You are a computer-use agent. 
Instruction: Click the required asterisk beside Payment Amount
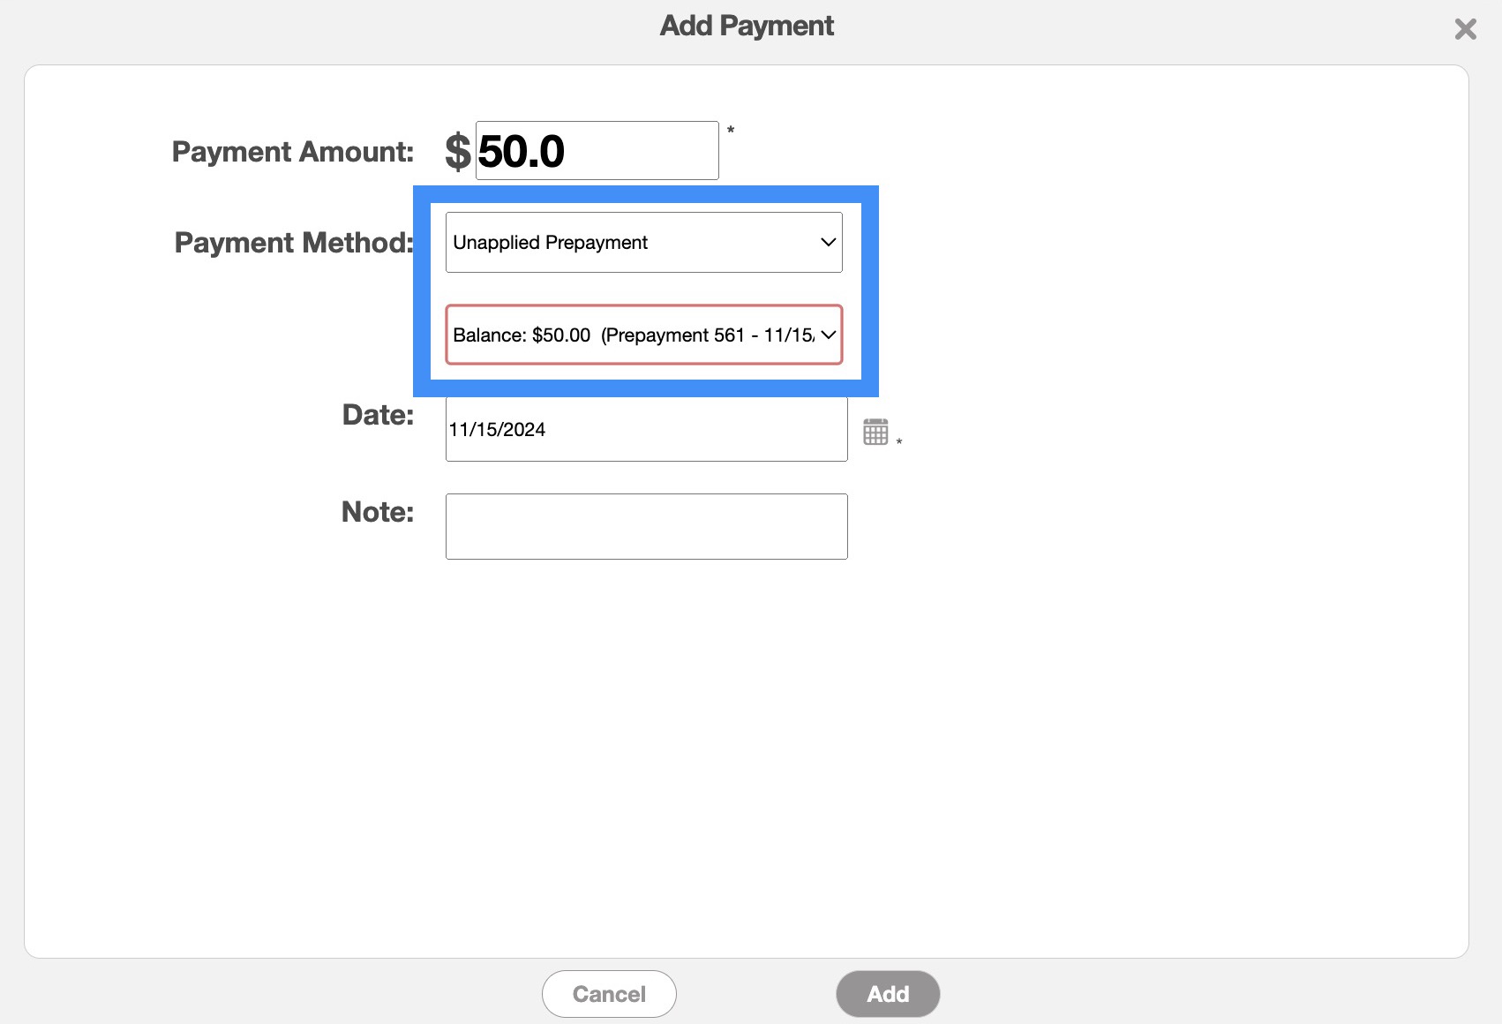point(731,131)
